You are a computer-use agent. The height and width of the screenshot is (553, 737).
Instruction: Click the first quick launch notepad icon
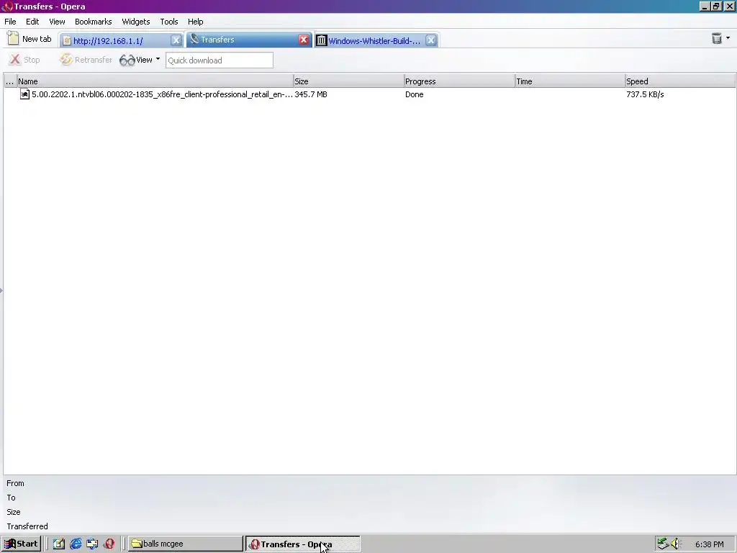(59, 544)
